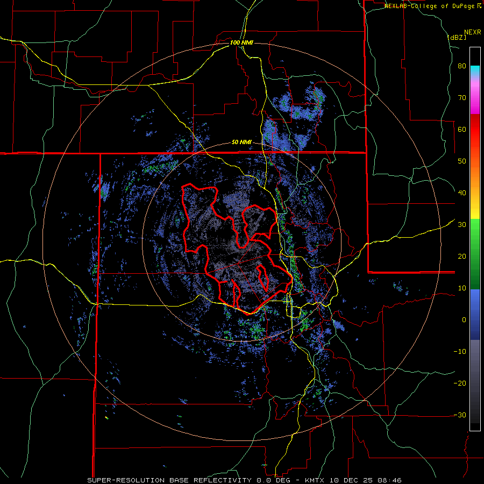Click the NEXR label above the legend
The width and height of the screenshot is (484, 484).
[x=472, y=32]
